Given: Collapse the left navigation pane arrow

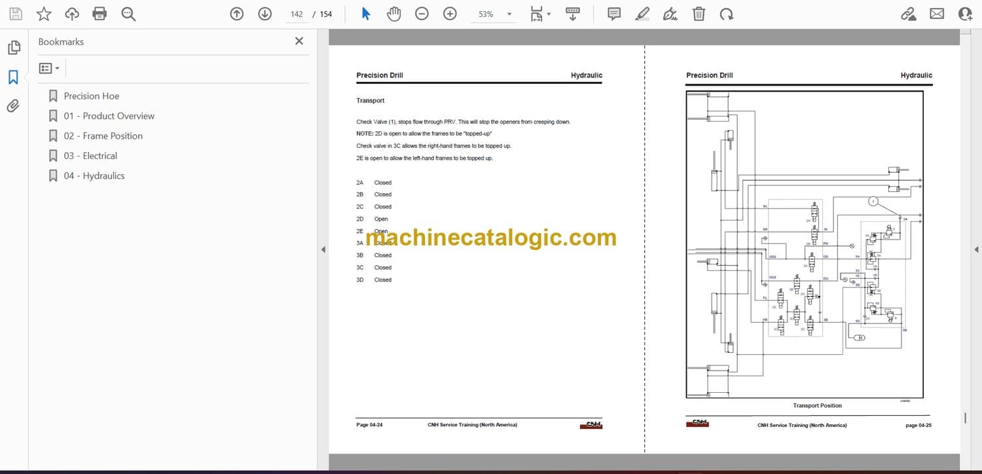Looking at the screenshot, I should coord(323,249).
